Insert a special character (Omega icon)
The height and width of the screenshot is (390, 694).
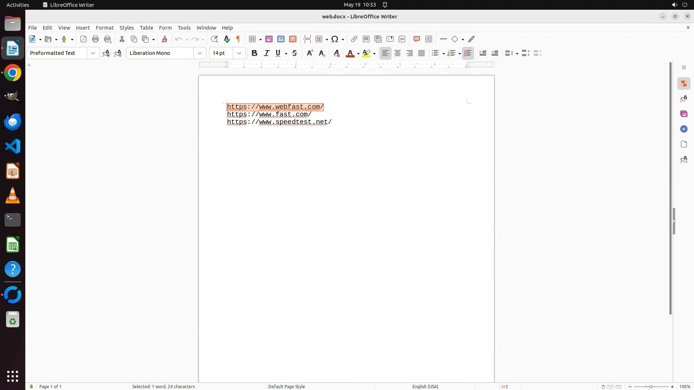[x=335, y=39]
